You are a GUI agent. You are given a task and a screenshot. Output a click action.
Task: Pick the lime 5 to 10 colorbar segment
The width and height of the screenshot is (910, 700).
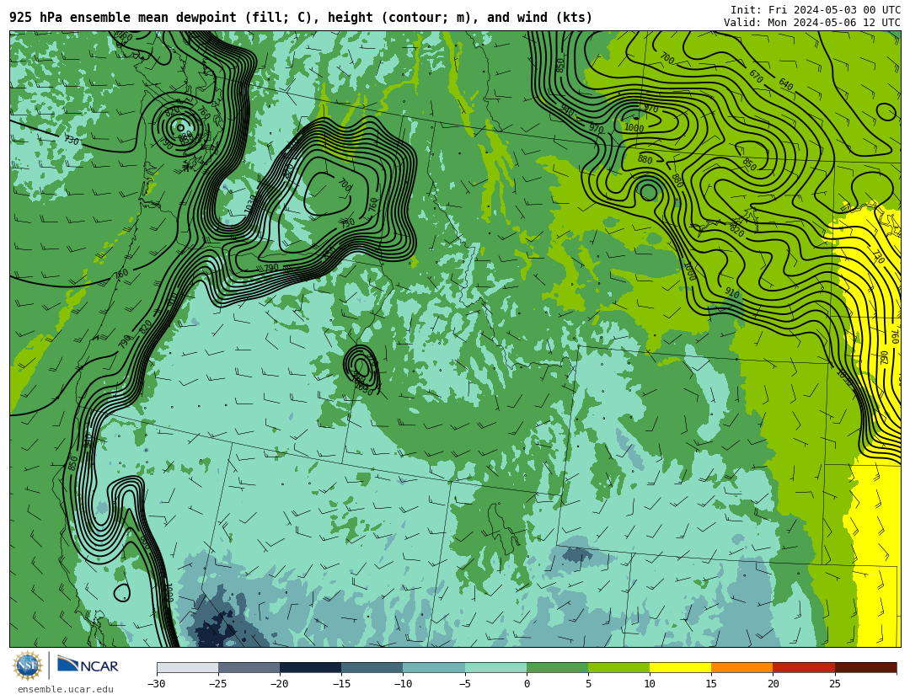tap(618, 667)
